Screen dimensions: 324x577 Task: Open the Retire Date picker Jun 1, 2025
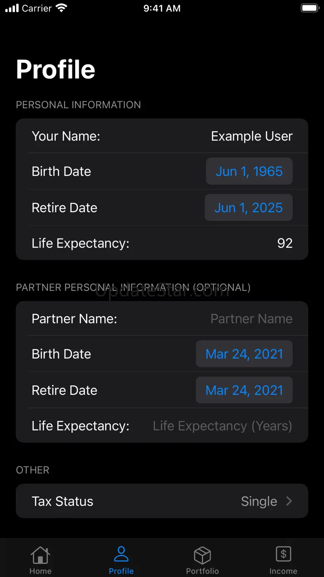coord(248,208)
